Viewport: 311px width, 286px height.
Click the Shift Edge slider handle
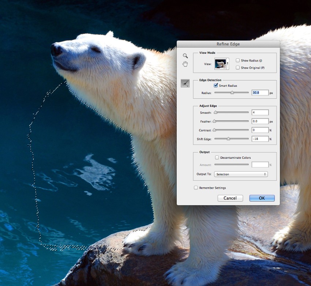[x=228, y=139]
